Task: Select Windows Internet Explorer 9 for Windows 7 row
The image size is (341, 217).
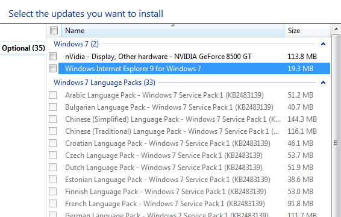Action: coord(194,69)
